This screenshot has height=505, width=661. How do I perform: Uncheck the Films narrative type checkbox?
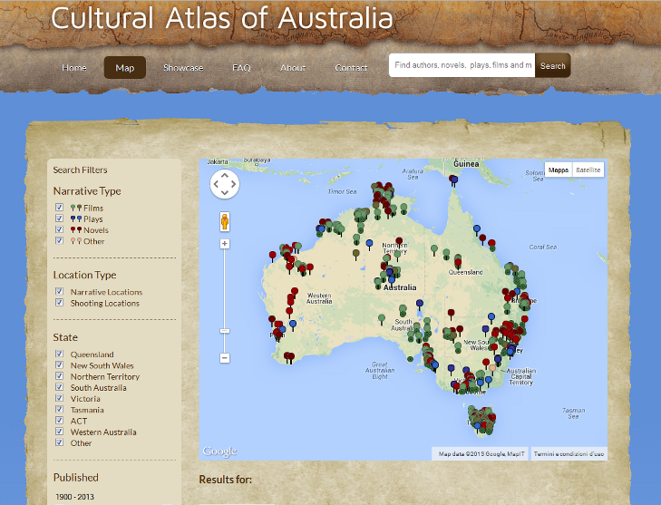[60, 209]
